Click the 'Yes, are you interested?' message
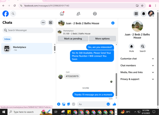Screen dimensions: 159x115 pyautogui.click(x=100, y=47)
